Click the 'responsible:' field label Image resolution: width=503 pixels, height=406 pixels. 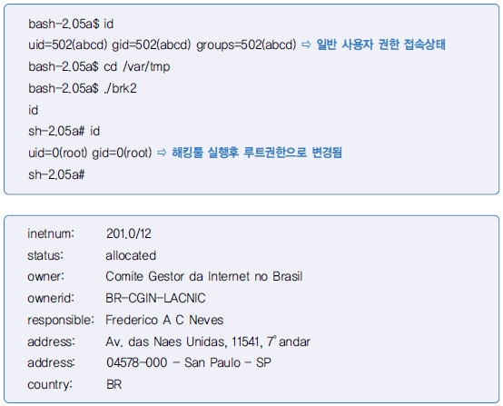pyautogui.click(x=61, y=320)
